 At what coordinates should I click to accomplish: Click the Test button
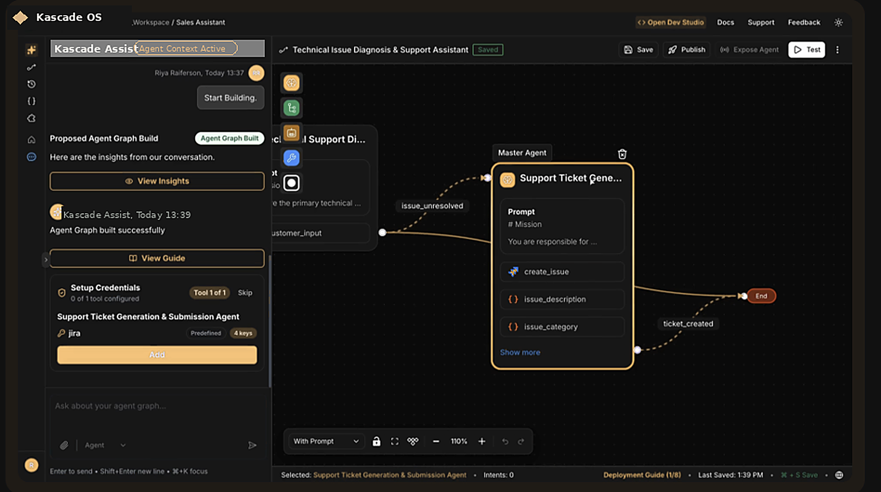806,50
